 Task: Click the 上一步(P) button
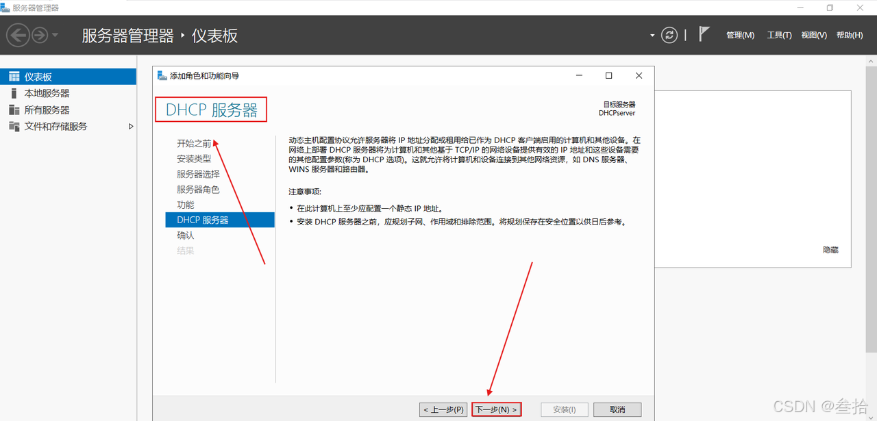pos(443,409)
